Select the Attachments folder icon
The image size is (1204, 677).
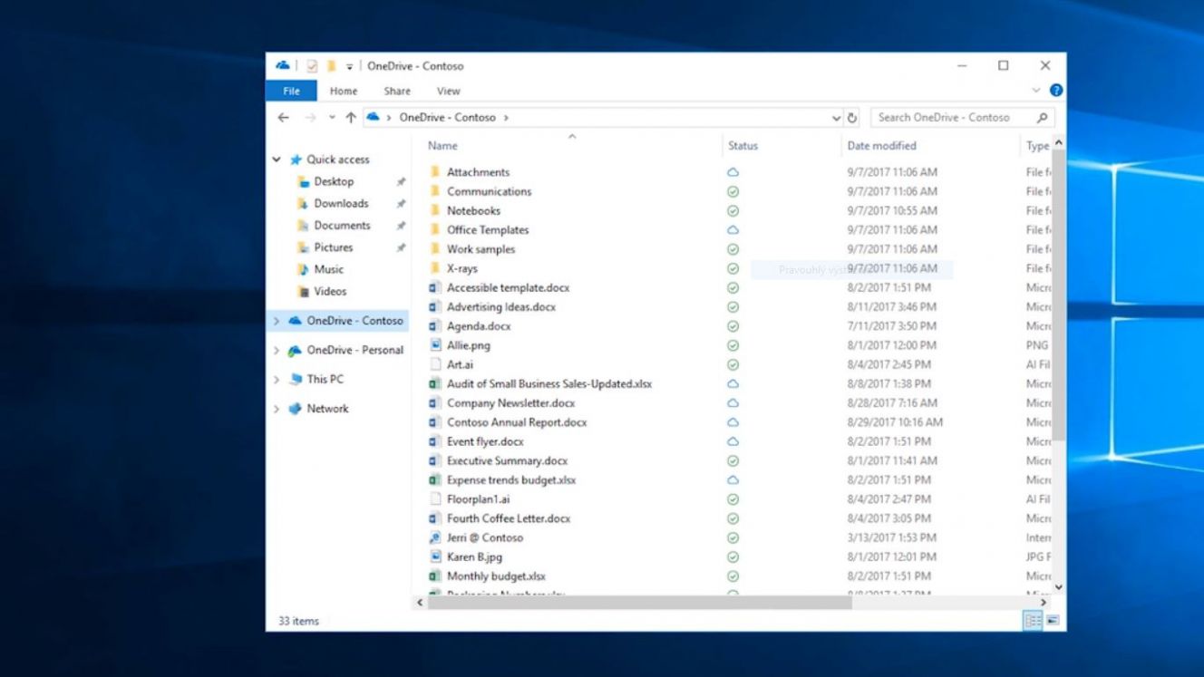pos(435,172)
